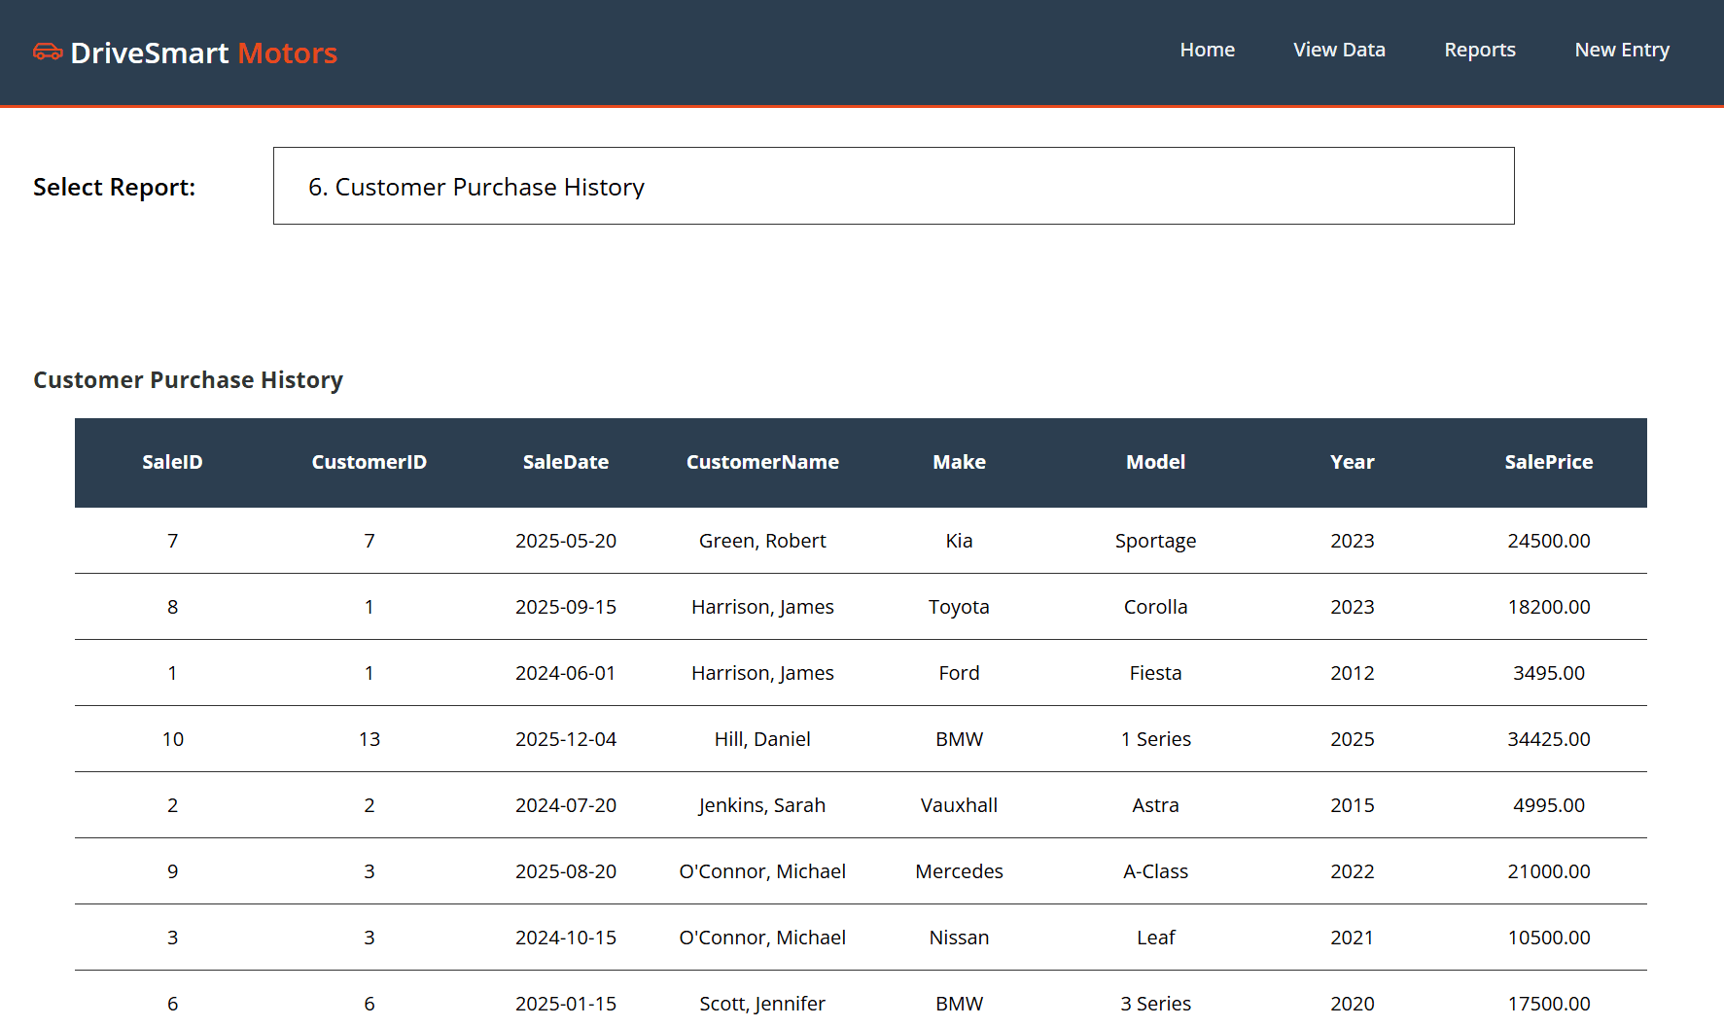Viewport: 1724px width, 1027px height.
Task: Click the Ford make cell
Action: (960, 673)
